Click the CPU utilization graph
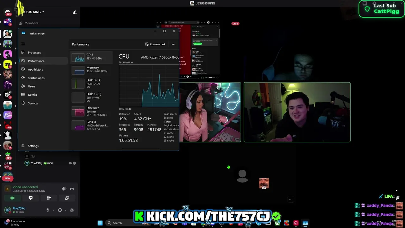Viewport: 405px width, 228px height. 149,86
